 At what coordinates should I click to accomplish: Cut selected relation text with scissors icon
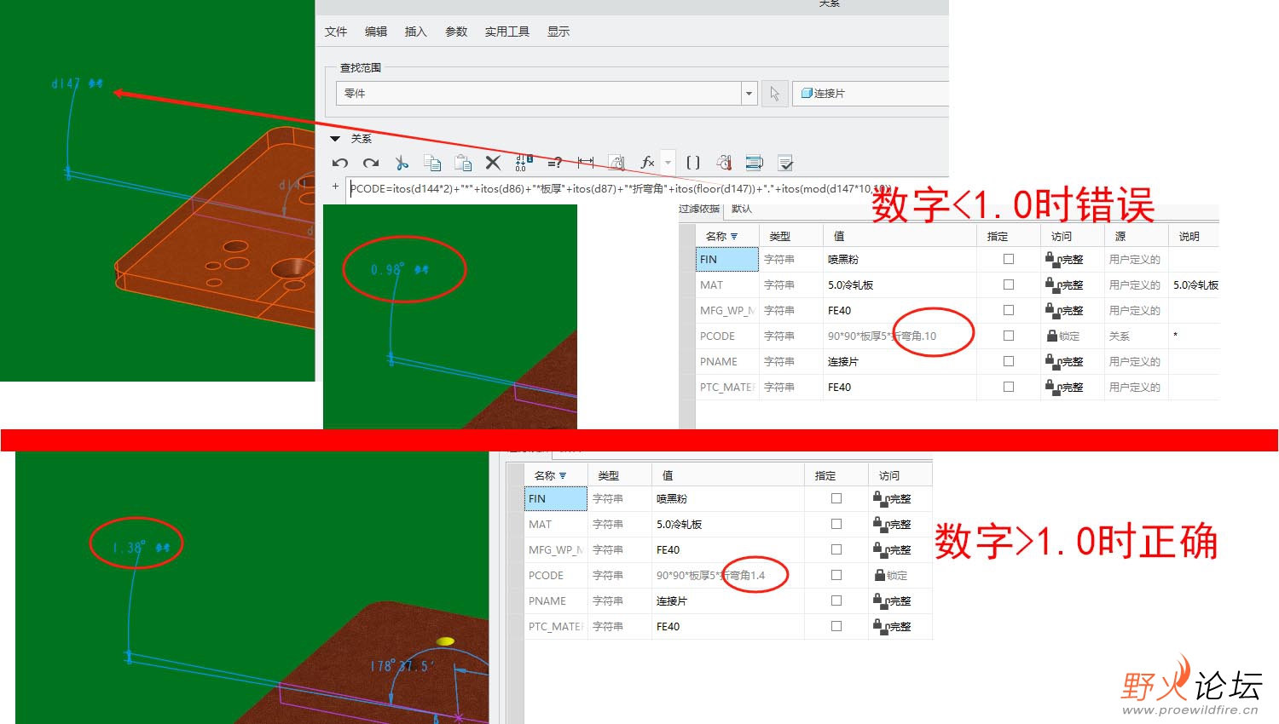(x=402, y=163)
